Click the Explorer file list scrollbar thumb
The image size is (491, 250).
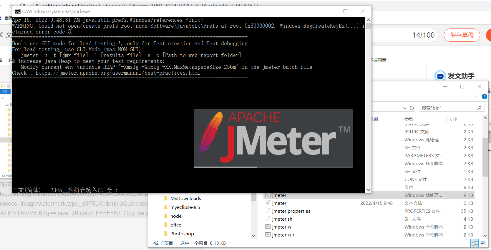pyautogui.click(x=485, y=157)
